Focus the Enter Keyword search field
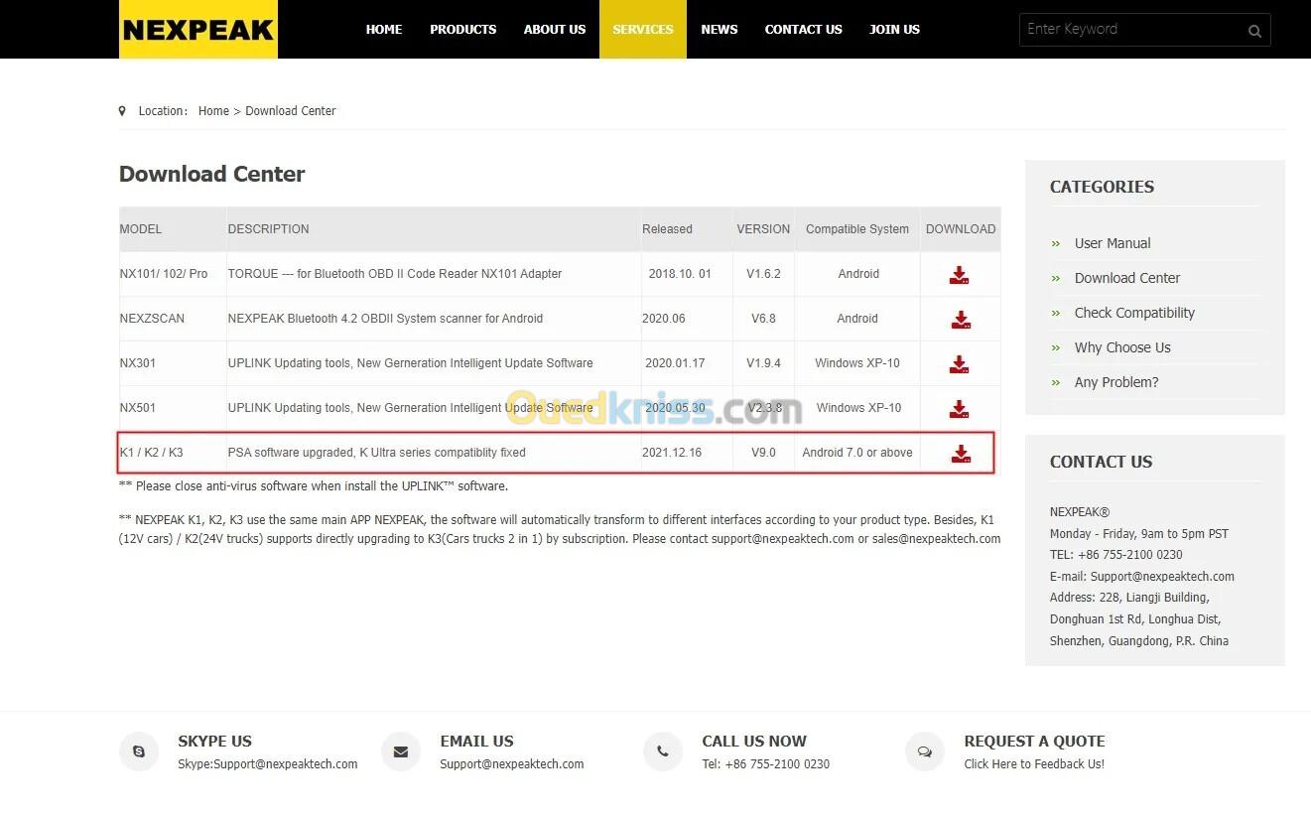Image resolution: width=1311 pixels, height=817 pixels. coord(1129,30)
